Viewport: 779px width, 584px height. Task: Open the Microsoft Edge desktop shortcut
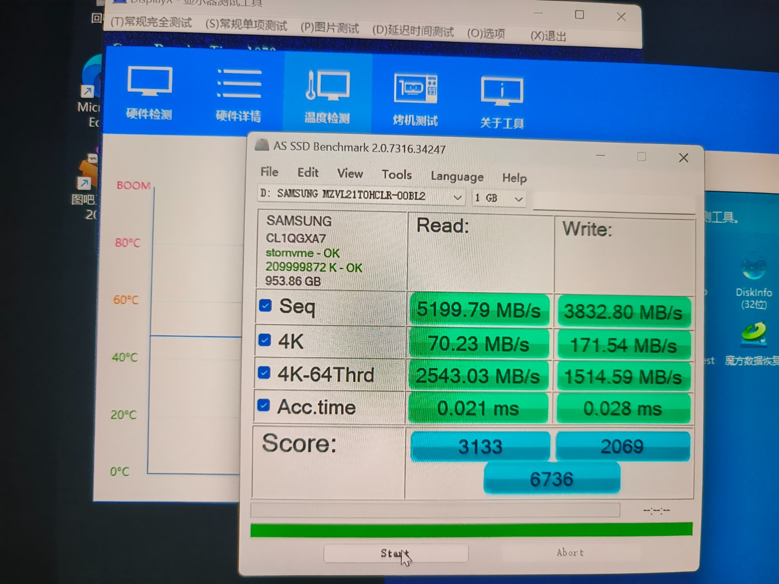coord(91,90)
